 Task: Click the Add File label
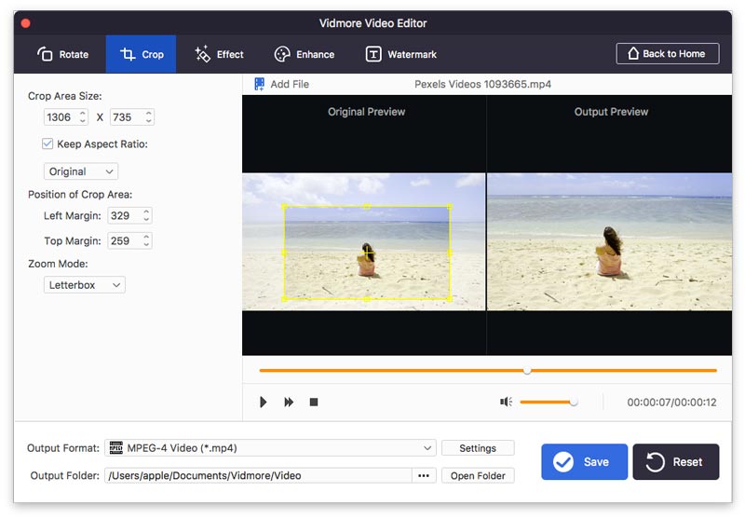point(290,84)
